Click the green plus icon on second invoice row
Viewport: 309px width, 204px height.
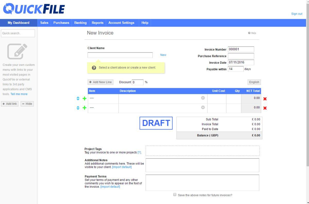tap(84, 108)
